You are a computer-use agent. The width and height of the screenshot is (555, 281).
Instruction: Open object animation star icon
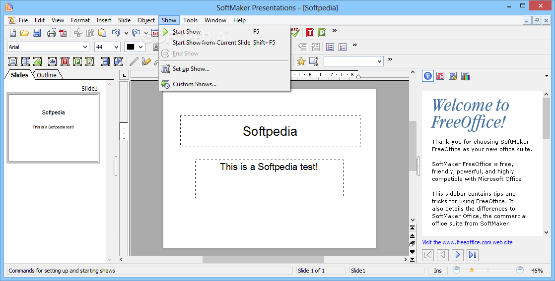click(x=301, y=61)
